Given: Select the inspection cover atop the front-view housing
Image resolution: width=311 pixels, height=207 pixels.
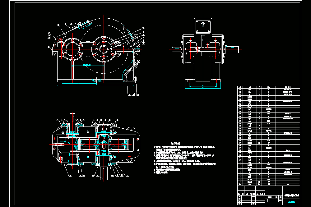Looking at the screenshot, I should point(84,24).
